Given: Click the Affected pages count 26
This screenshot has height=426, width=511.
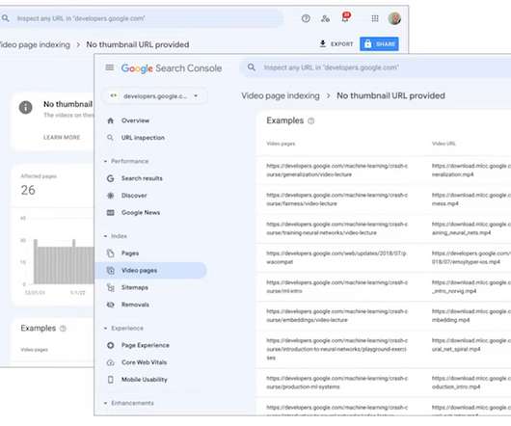Looking at the screenshot, I should click(x=28, y=190).
